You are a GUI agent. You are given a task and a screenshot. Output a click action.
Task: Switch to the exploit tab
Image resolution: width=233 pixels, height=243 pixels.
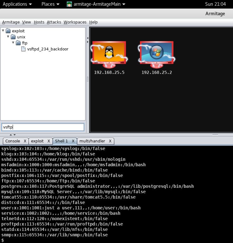pyautogui.click(x=37, y=141)
